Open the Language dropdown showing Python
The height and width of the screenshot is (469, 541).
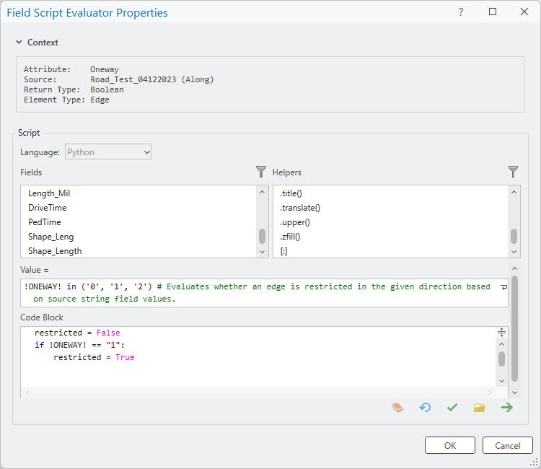[x=108, y=152]
